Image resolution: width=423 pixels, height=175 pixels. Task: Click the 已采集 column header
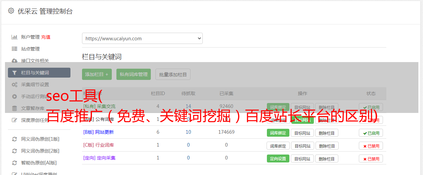(x=226, y=93)
